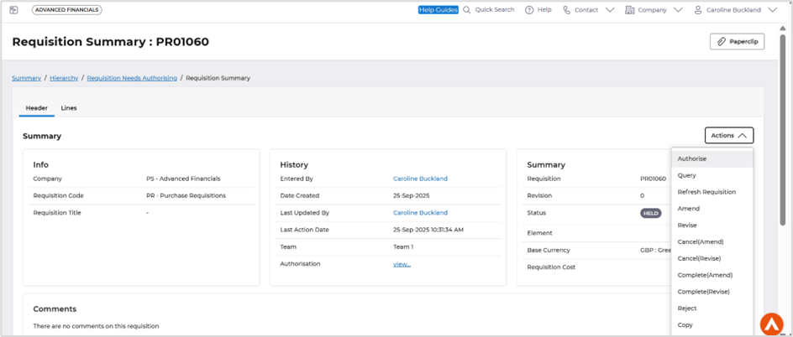793x337 pixels.
Task: Switch to the Lines tab
Action: (x=69, y=108)
